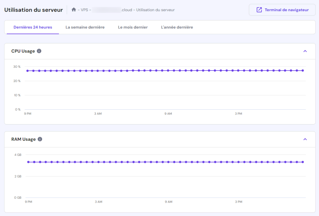Go to VPS in the breadcrumb
Screen dimensions: 319x216
[x=84, y=10]
